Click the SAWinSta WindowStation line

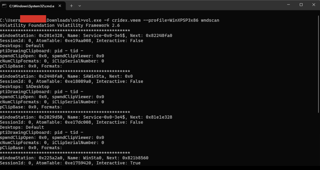coord(66,76)
